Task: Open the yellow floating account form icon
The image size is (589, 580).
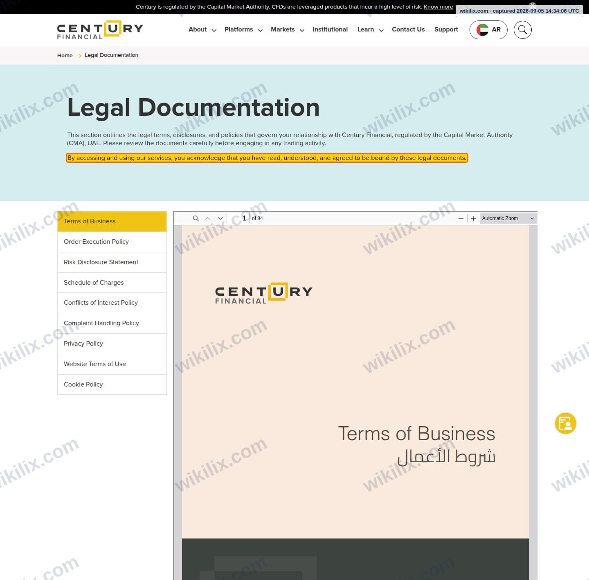Action: pyautogui.click(x=566, y=423)
